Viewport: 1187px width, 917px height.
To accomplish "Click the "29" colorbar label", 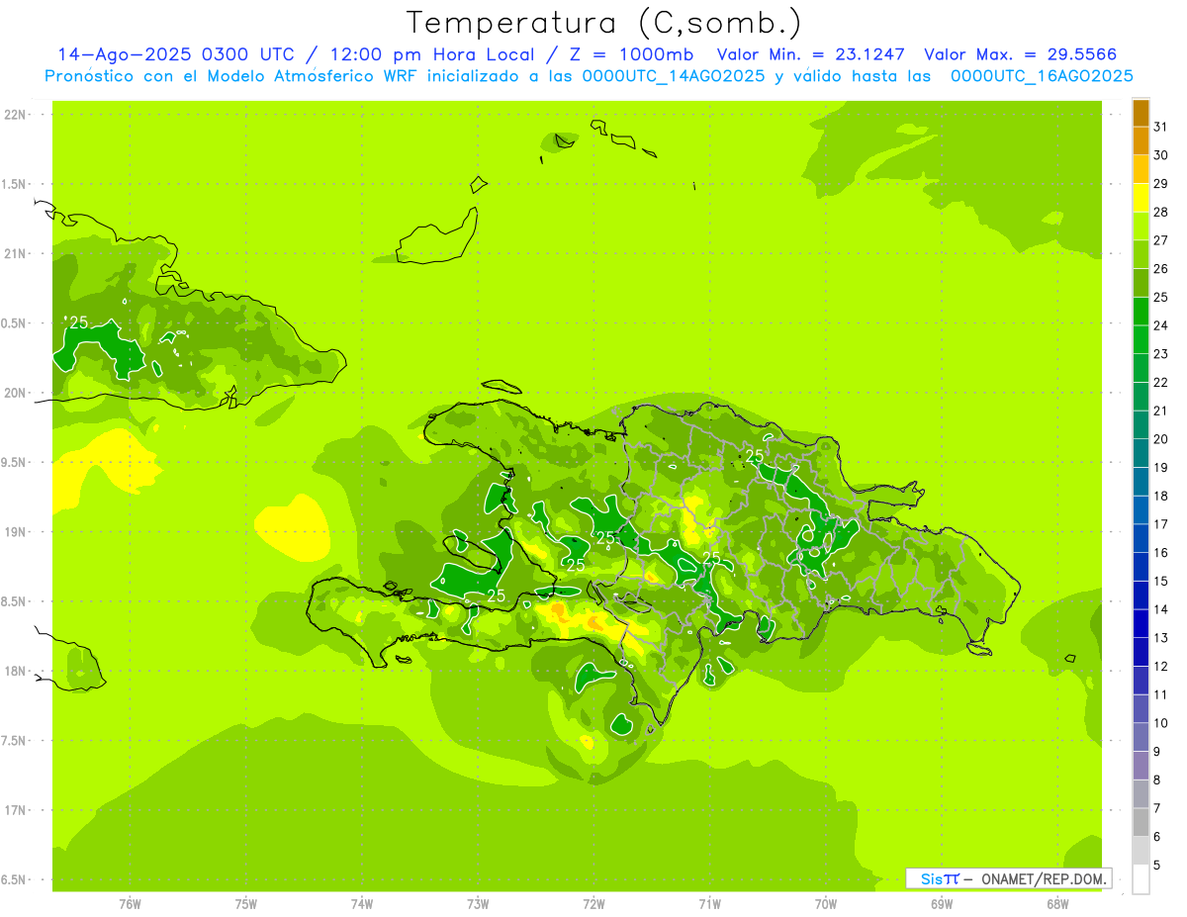I will pos(1160,184).
